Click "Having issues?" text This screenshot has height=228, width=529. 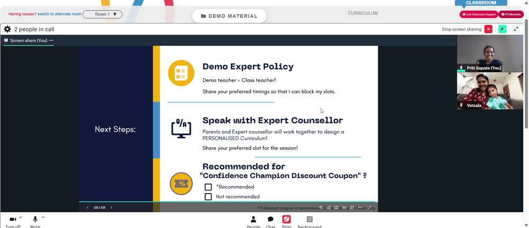pos(22,14)
